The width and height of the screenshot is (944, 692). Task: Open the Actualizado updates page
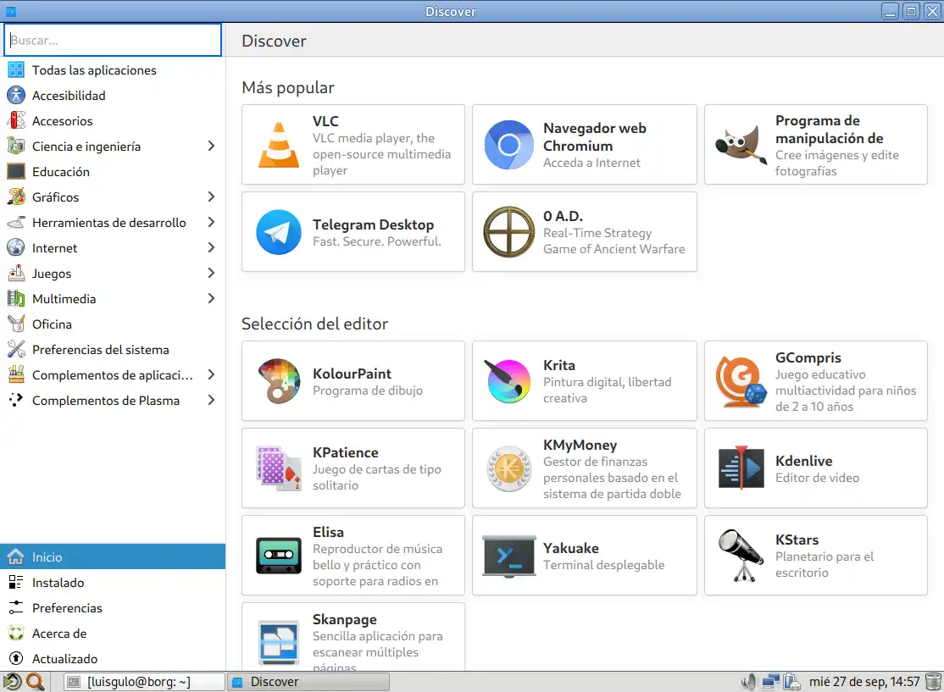(113, 658)
